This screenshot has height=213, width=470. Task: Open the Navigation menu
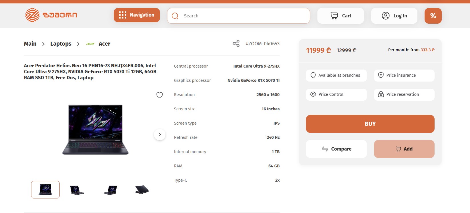tap(137, 15)
